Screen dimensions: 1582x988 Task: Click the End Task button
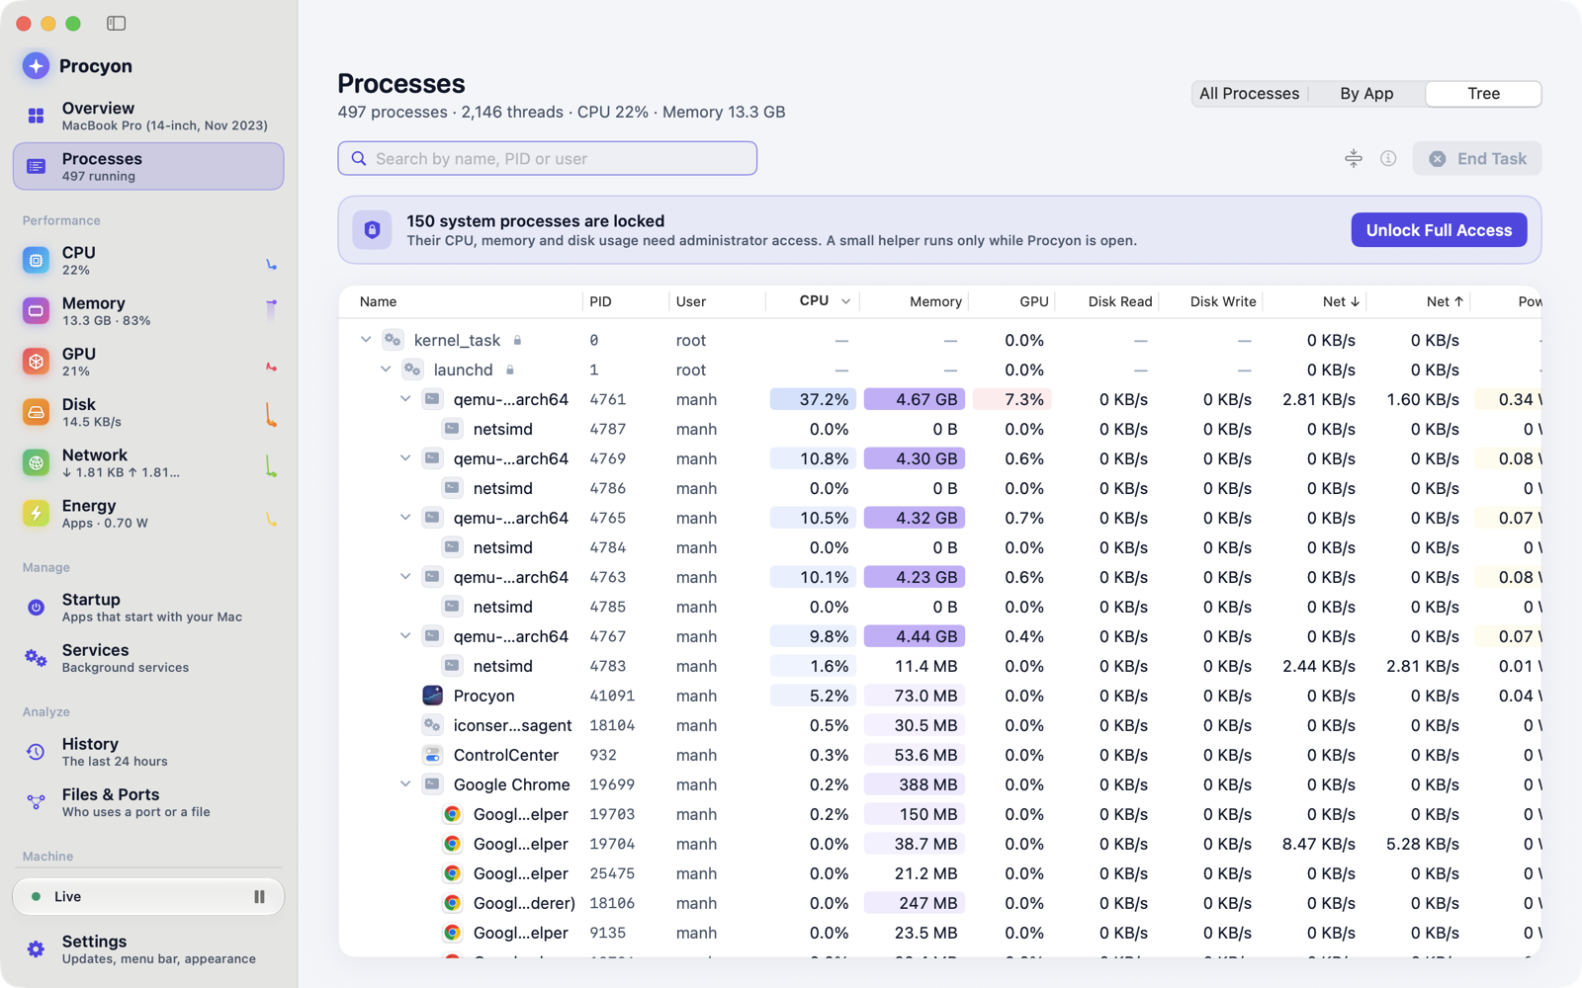pos(1477,158)
